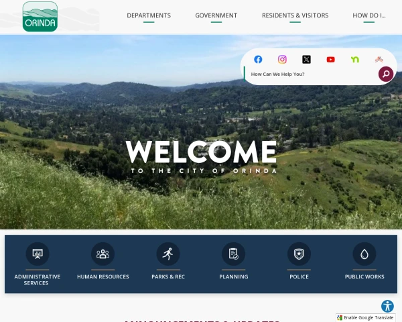Open the X (Twitter) icon
402x322 pixels.
click(x=306, y=60)
